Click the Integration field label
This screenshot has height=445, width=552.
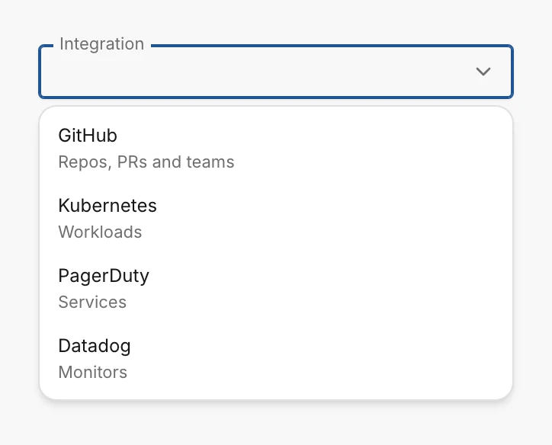click(x=101, y=44)
